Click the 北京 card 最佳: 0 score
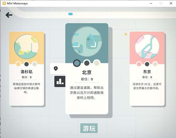The height and width of the screenshot is (138, 176). tap(87, 79)
